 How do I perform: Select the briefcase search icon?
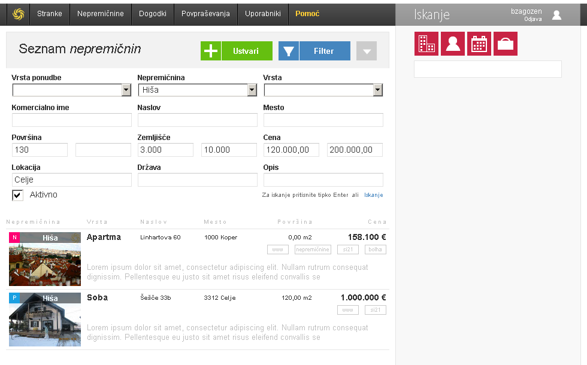[x=506, y=44]
